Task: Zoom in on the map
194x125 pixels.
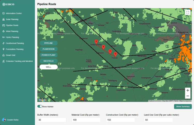Action: (x=188, y=90)
